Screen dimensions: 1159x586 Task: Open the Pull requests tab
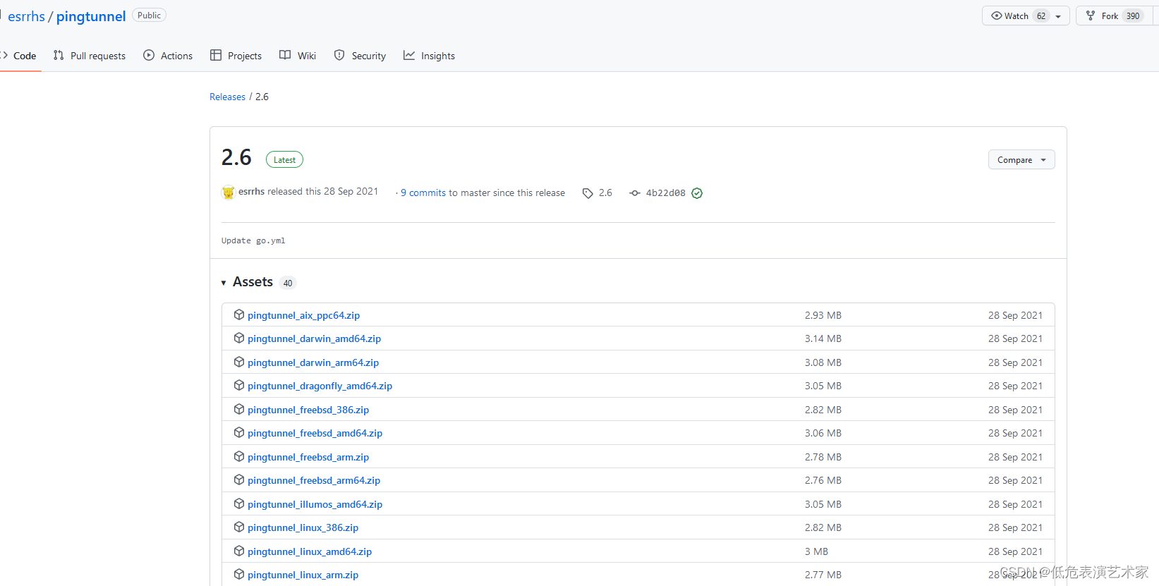click(x=90, y=56)
